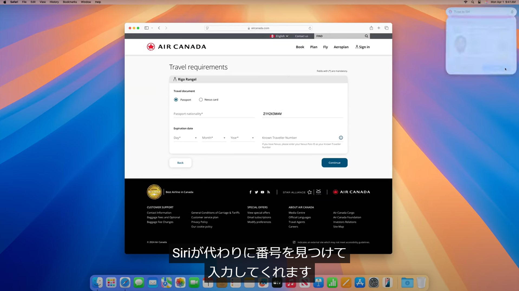Click the Type to Siri field
The width and height of the screenshot is (519, 291).
[481, 12]
